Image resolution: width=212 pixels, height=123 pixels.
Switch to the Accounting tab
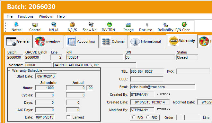[82, 41]
